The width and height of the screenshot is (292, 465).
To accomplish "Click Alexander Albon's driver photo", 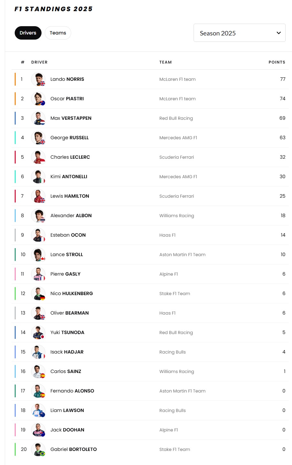I will point(38,216).
